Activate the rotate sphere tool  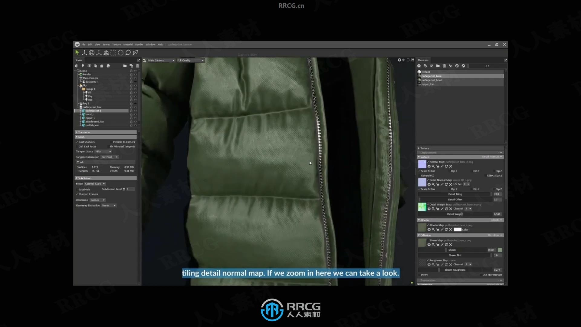(x=92, y=53)
